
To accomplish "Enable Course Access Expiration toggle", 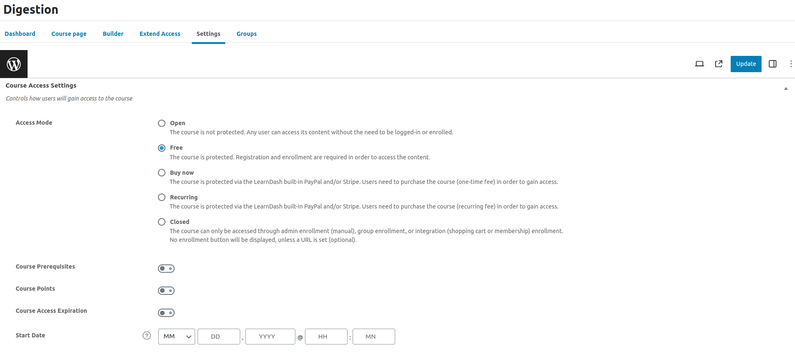I will [166, 313].
